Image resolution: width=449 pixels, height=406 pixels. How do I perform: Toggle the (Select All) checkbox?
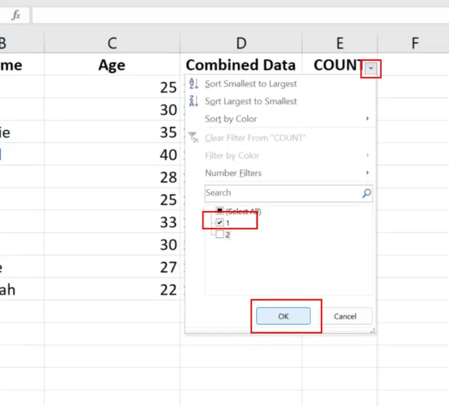tap(220, 211)
